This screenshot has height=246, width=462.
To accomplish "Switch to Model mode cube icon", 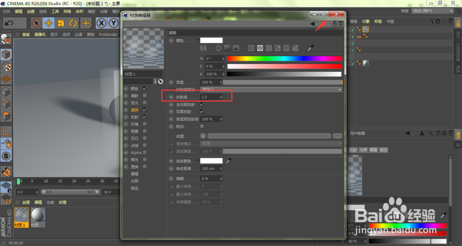I will click(x=6, y=55).
